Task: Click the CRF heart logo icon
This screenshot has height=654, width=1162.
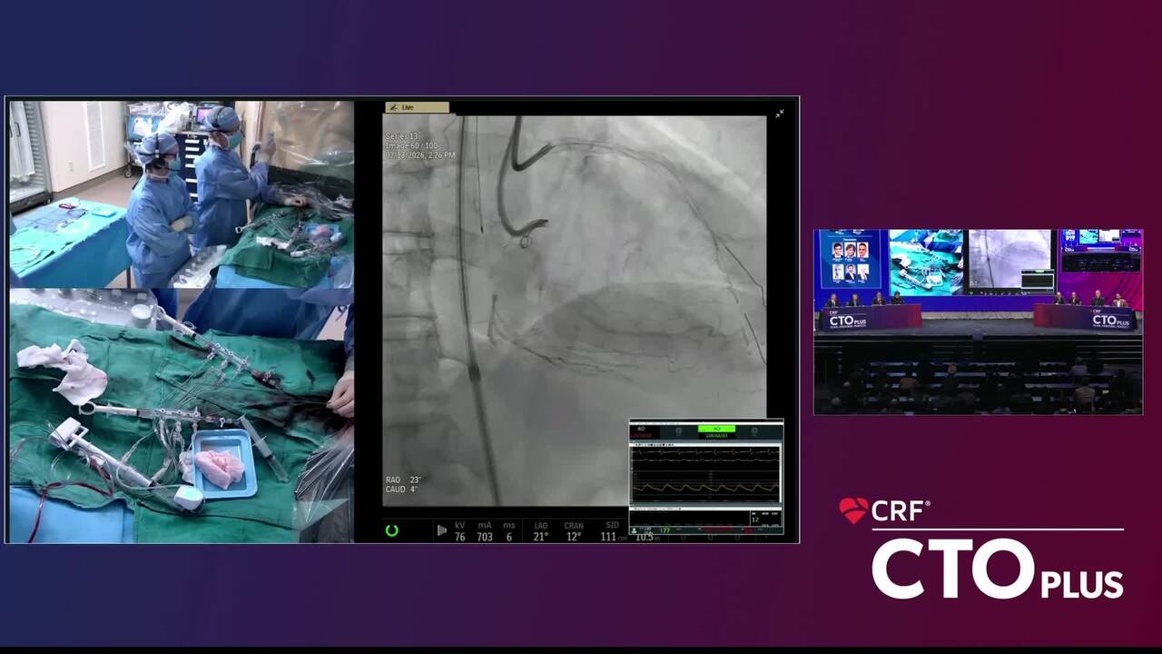Action: tap(853, 510)
